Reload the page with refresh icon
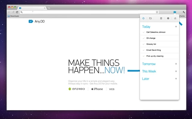 point(17,12)
